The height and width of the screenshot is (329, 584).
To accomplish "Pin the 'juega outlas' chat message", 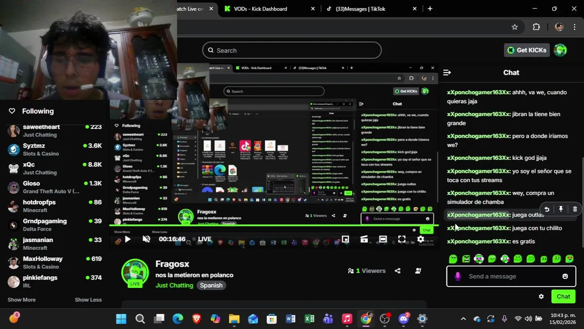I will [561, 209].
